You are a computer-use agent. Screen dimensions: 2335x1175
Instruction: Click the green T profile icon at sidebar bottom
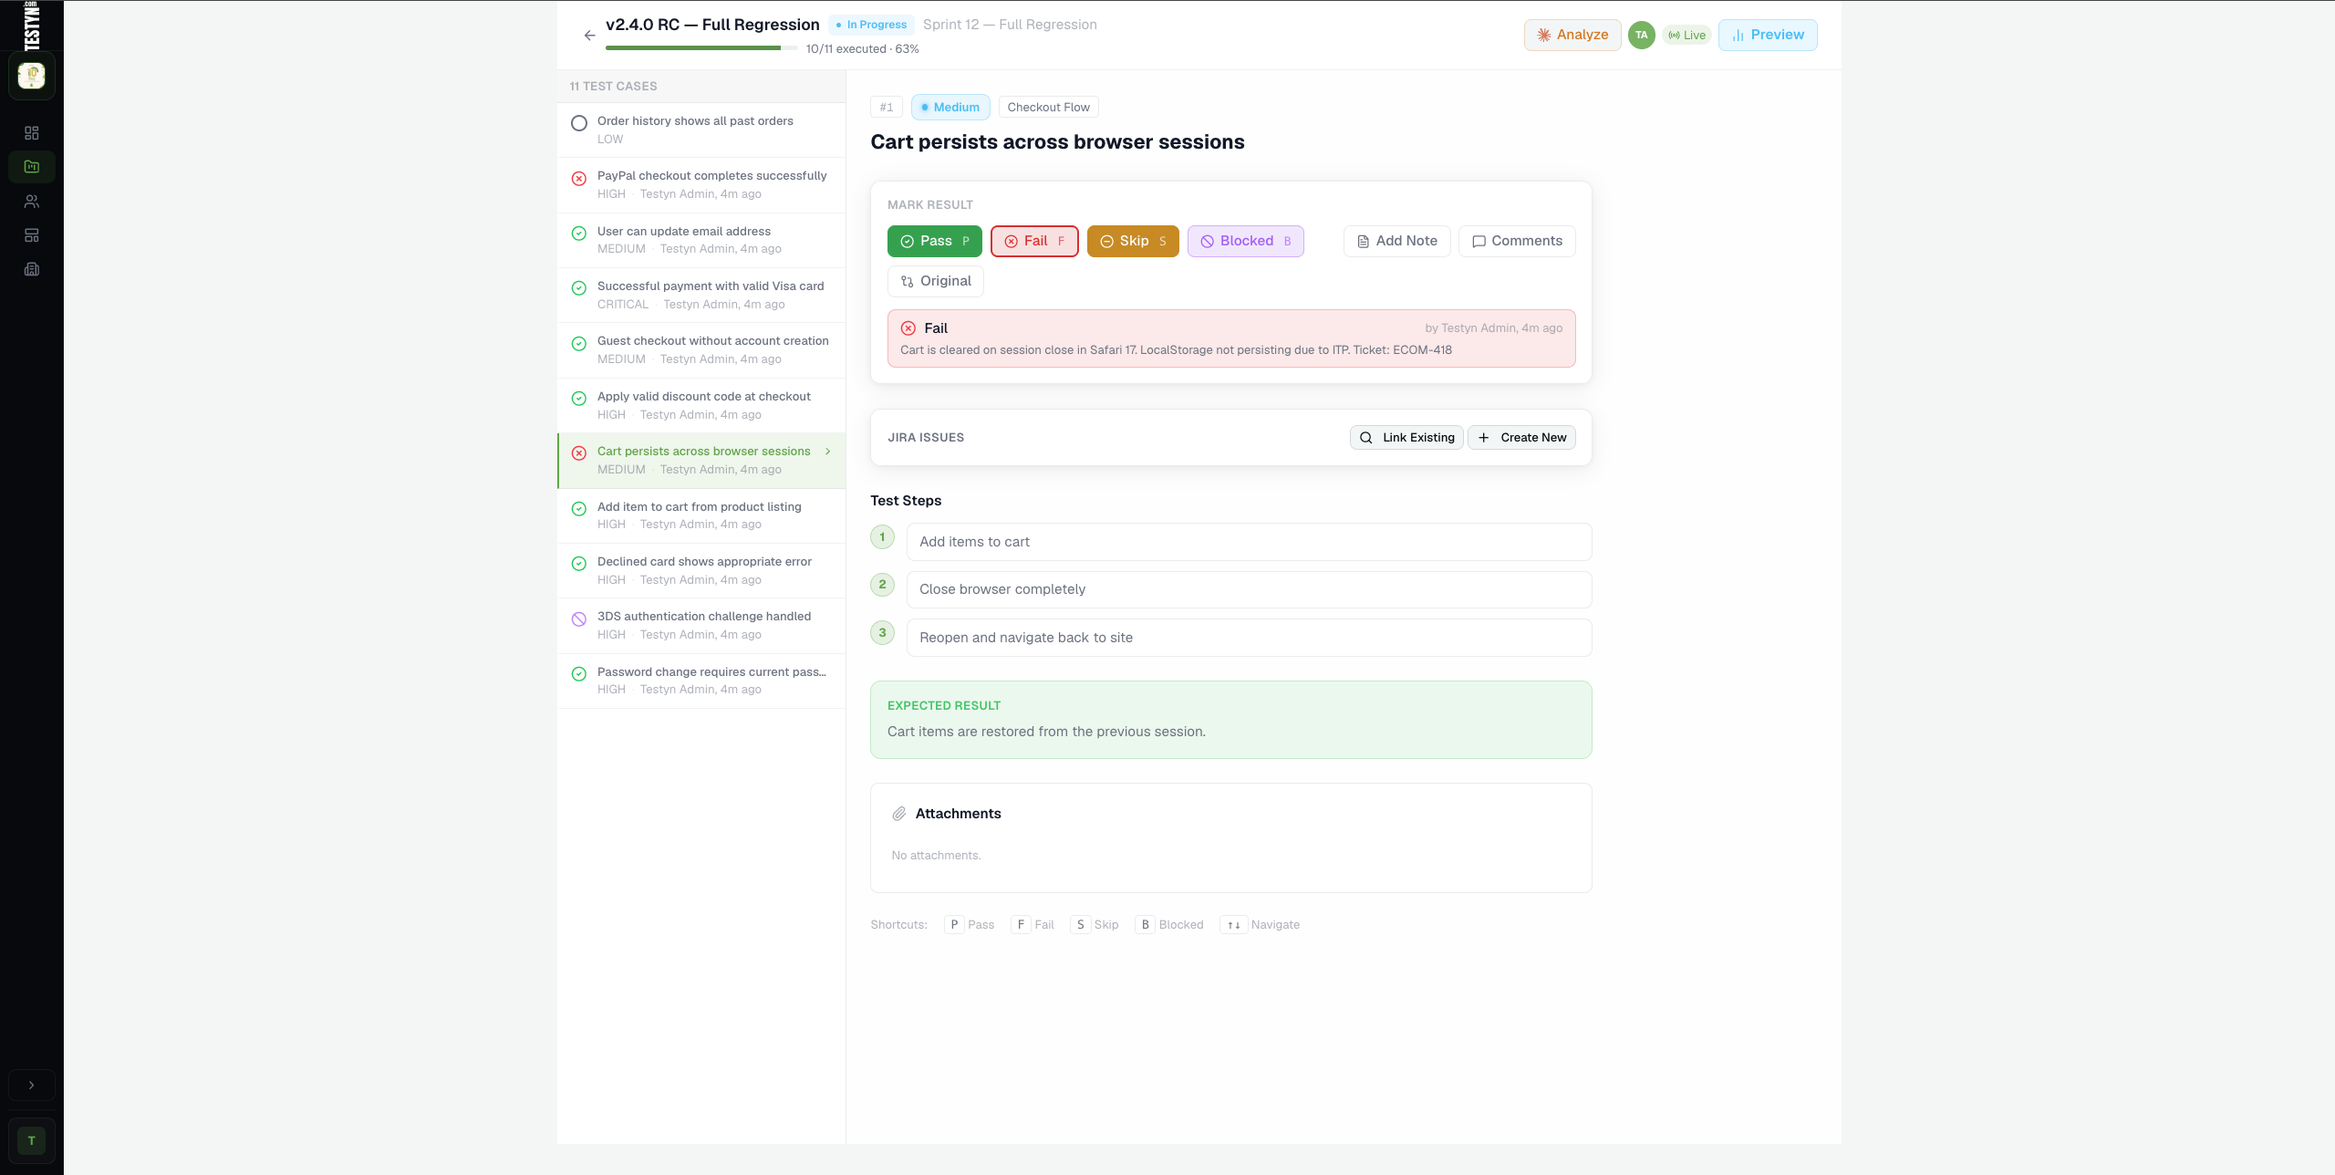(x=32, y=1140)
